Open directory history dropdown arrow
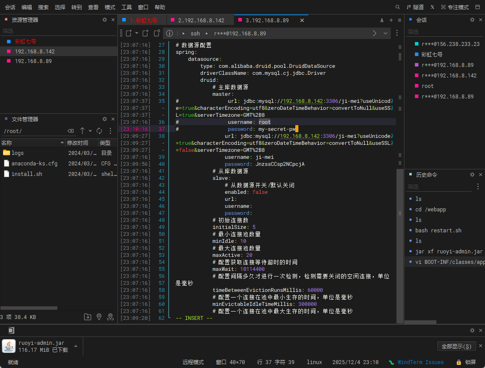The height and width of the screenshot is (368, 485). pos(90,131)
